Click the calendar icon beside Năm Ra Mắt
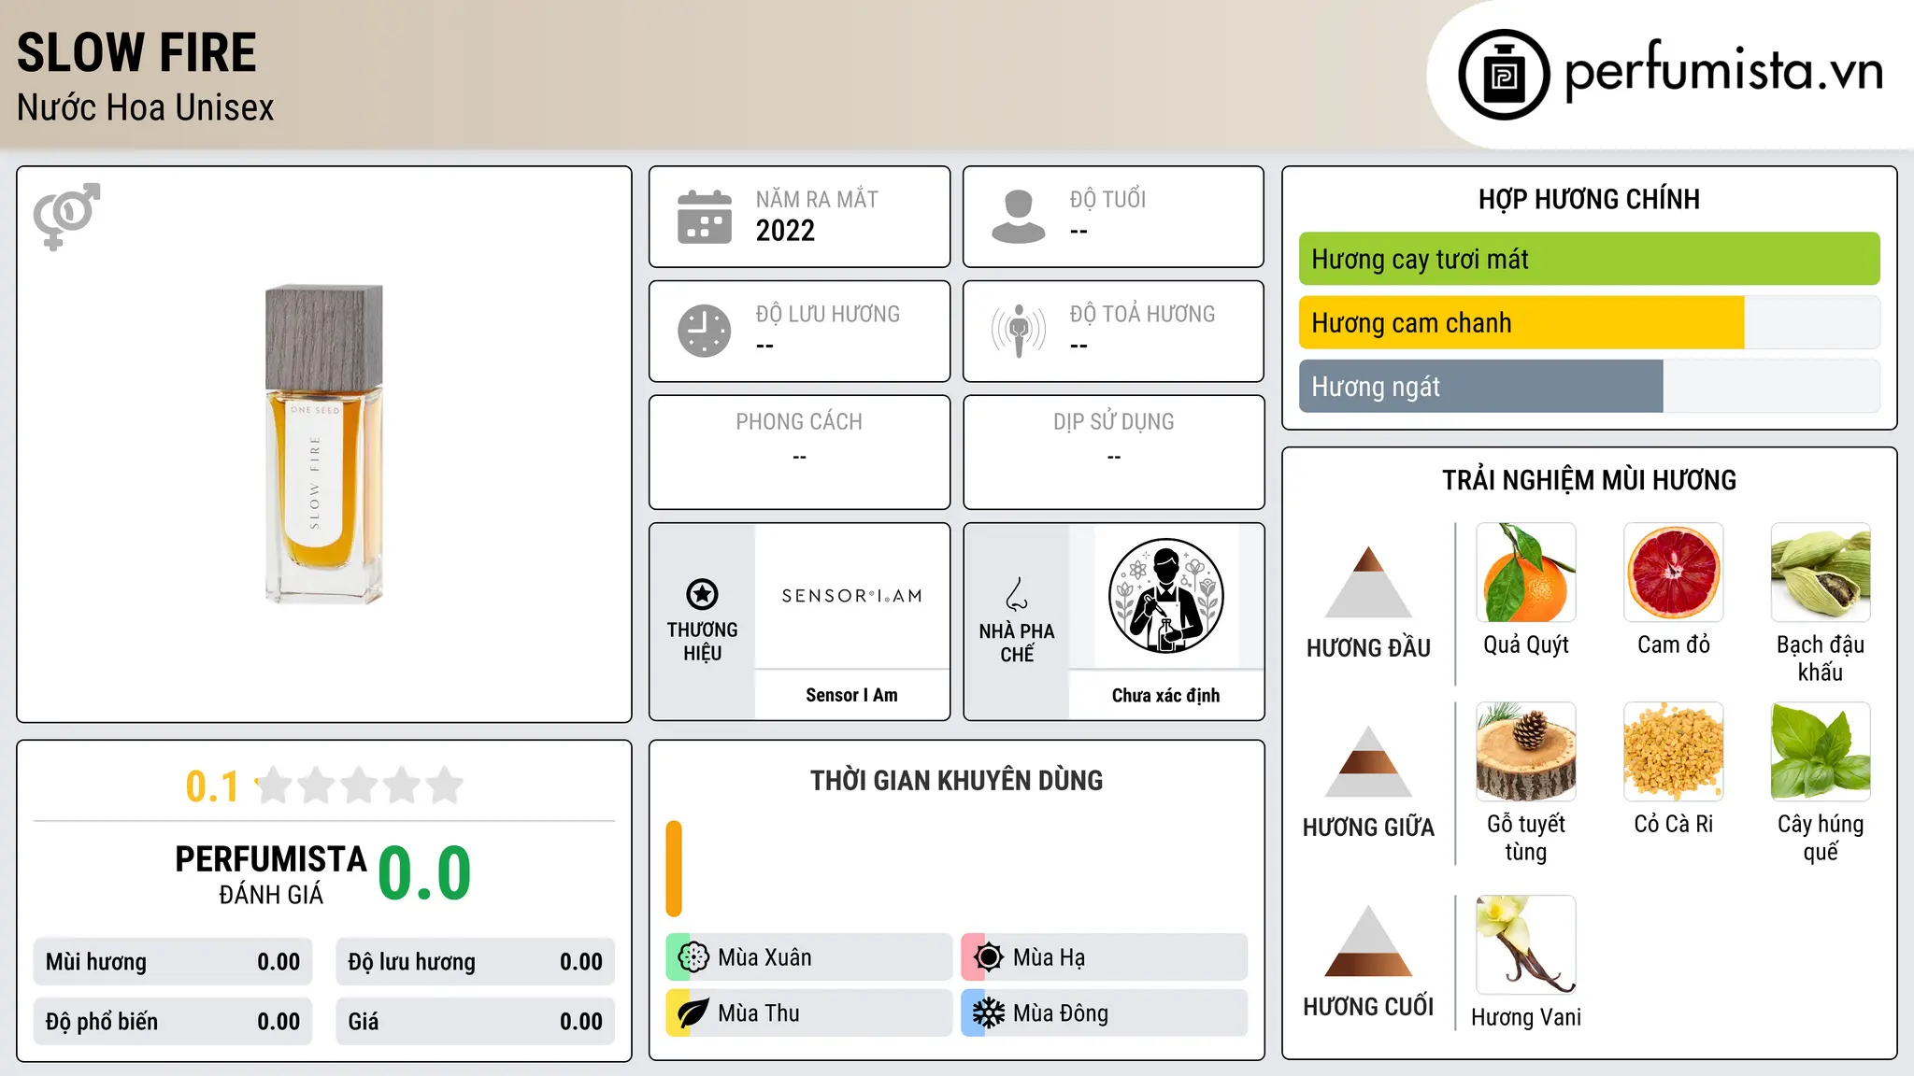 (705, 217)
